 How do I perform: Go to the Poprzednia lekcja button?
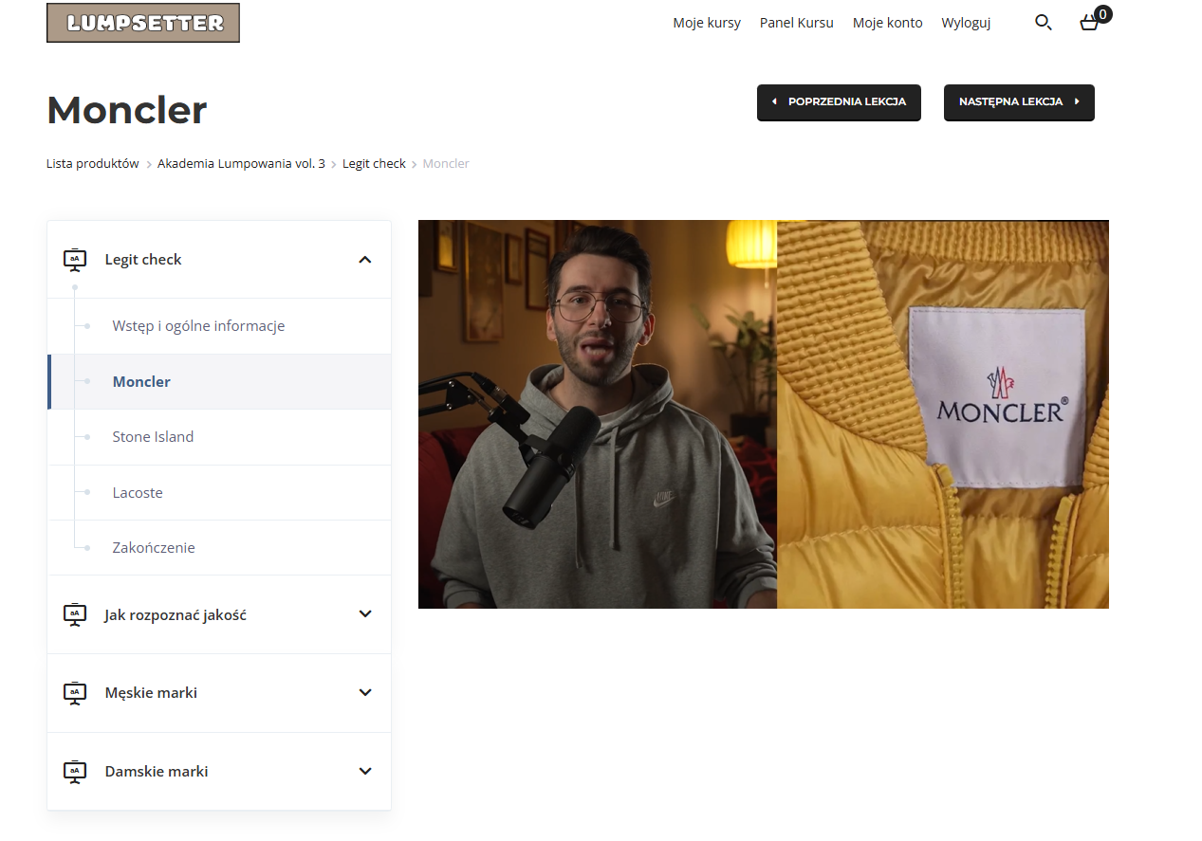839,102
